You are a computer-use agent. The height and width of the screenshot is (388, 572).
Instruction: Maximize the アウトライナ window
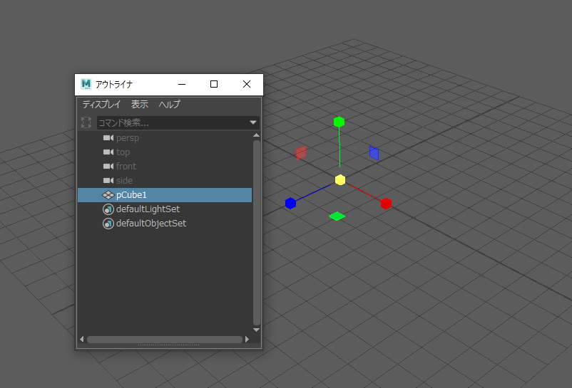click(x=214, y=85)
